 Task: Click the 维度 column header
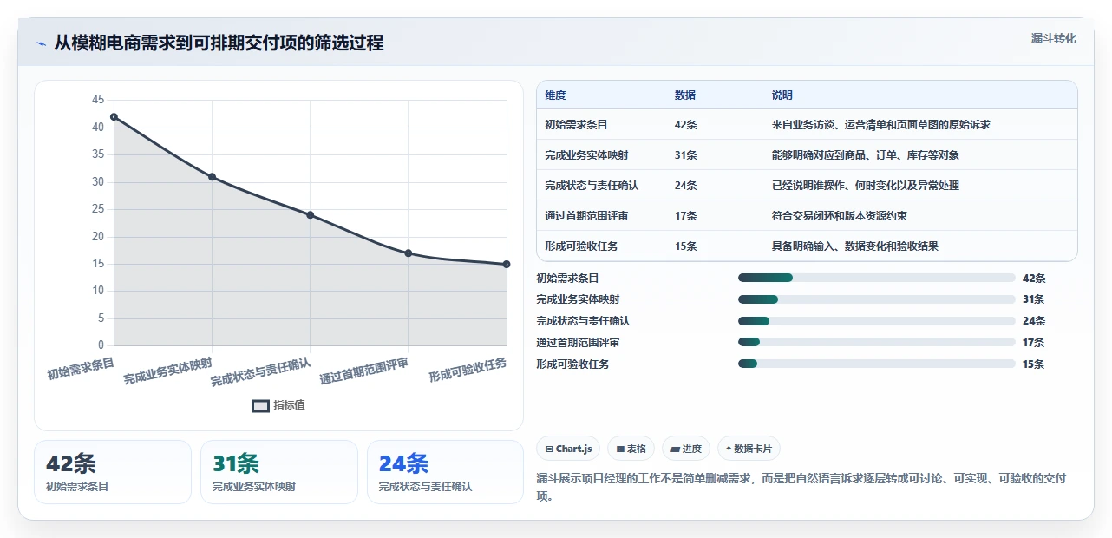click(x=555, y=95)
